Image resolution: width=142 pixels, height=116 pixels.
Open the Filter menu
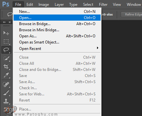point(103,5)
